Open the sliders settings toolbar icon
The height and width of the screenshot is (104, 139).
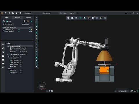click(x=105, y=18)
